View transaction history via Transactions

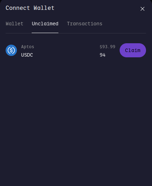click(84, 24)
